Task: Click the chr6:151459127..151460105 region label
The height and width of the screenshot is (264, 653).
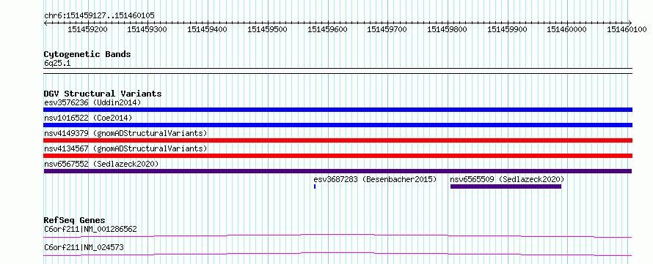Action: click(x=99, y=15)
